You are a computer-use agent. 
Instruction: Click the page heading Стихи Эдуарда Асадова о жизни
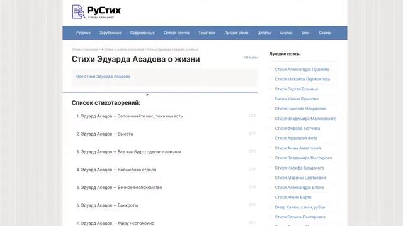pyautogui.click(x=136, y=59)
